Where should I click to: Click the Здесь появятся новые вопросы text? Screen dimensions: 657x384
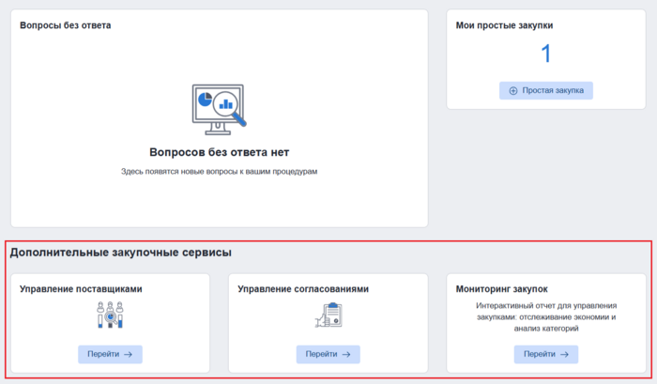coord(219,172)
